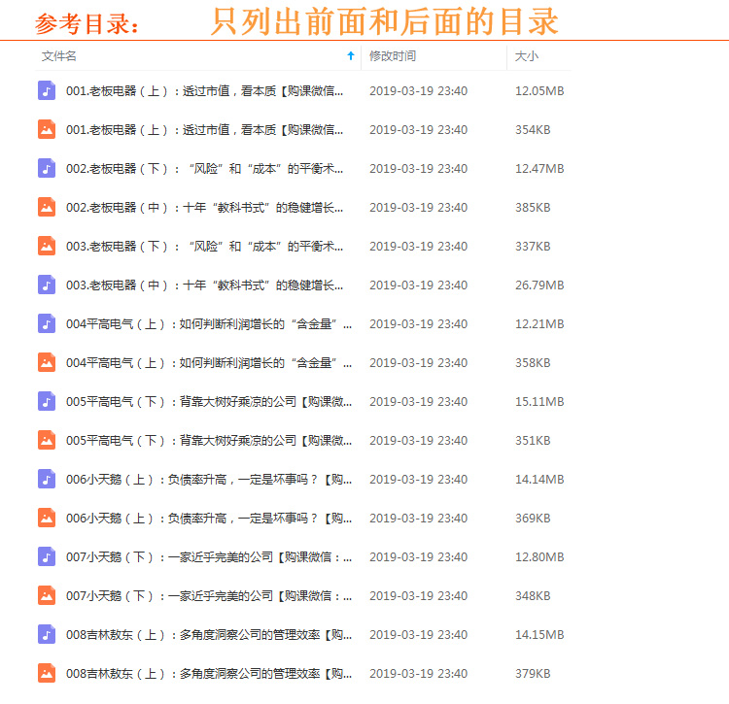Sort files by the 文件名 column header
This screenshot has height=704, width=729.
click(x=59, y=56)
